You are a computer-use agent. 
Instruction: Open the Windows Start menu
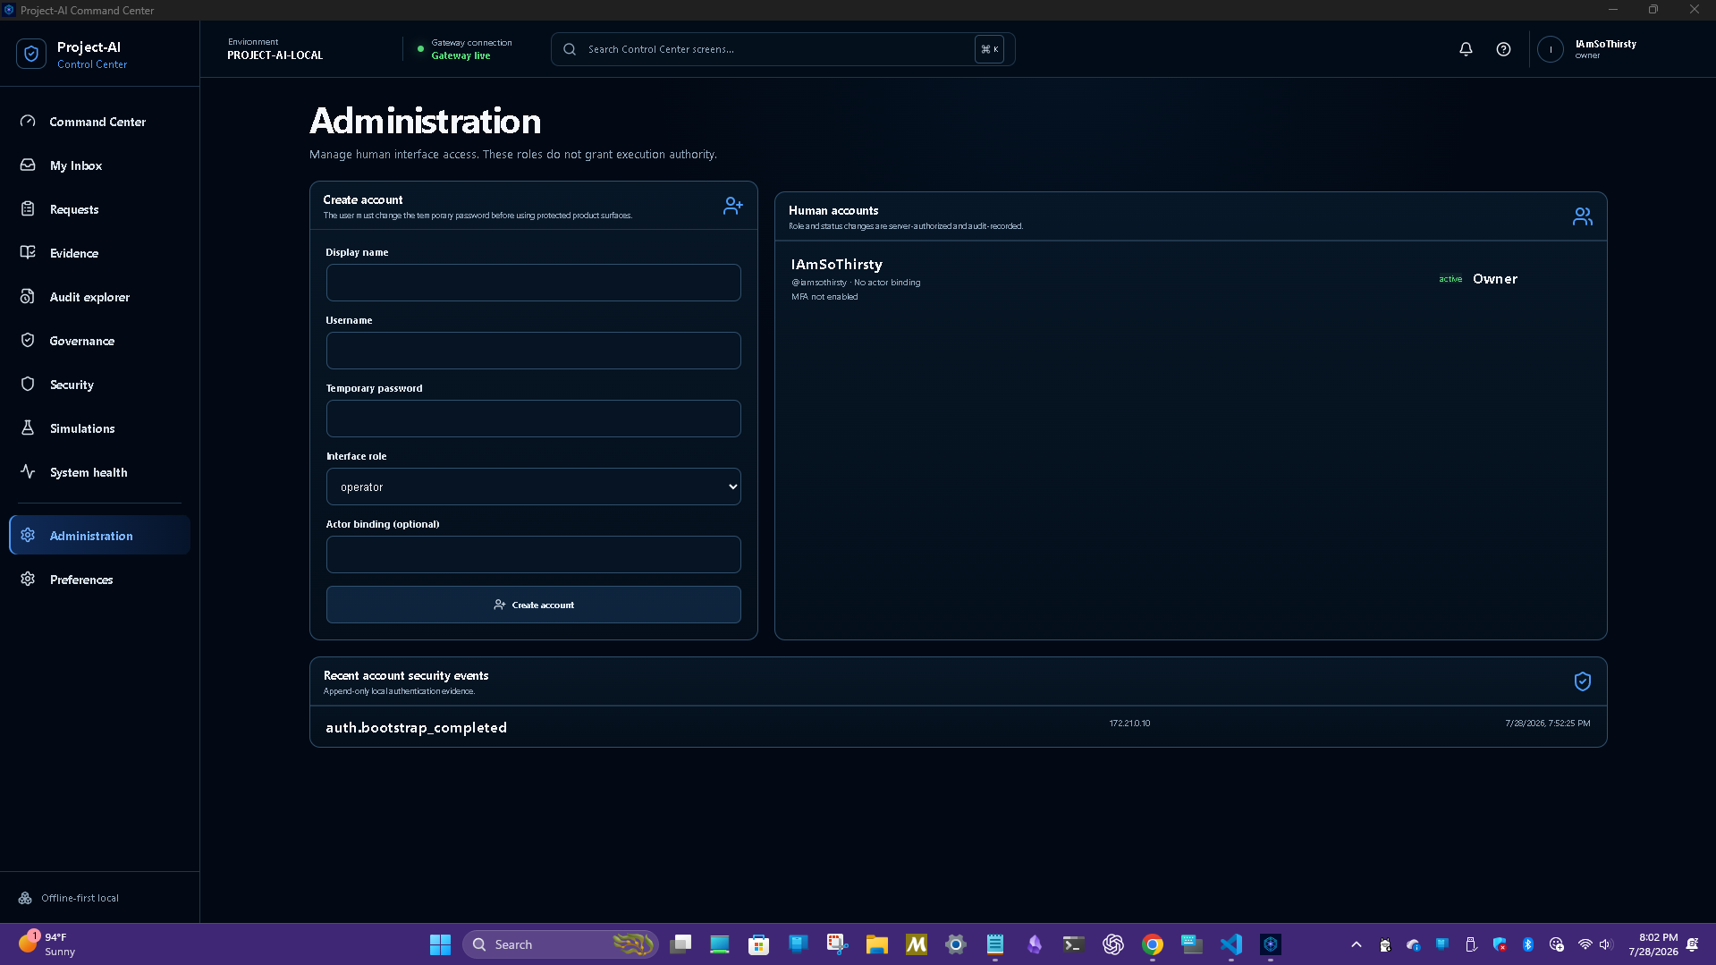(x=440, y=944)
